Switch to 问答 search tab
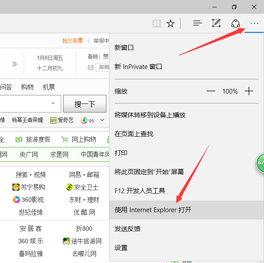Image resolution: width=264 pixels, height=263 pixels. click(6, 87)
